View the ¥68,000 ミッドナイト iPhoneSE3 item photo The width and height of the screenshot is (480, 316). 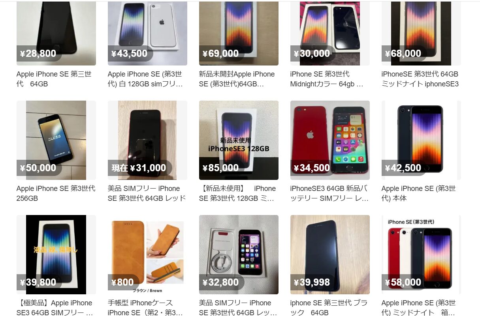tap(421, 34)
